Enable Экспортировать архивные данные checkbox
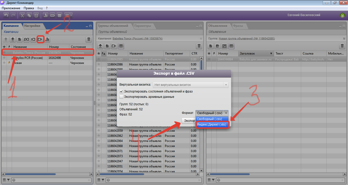This screenshot has width=348, height=185. tap(122, 97)
